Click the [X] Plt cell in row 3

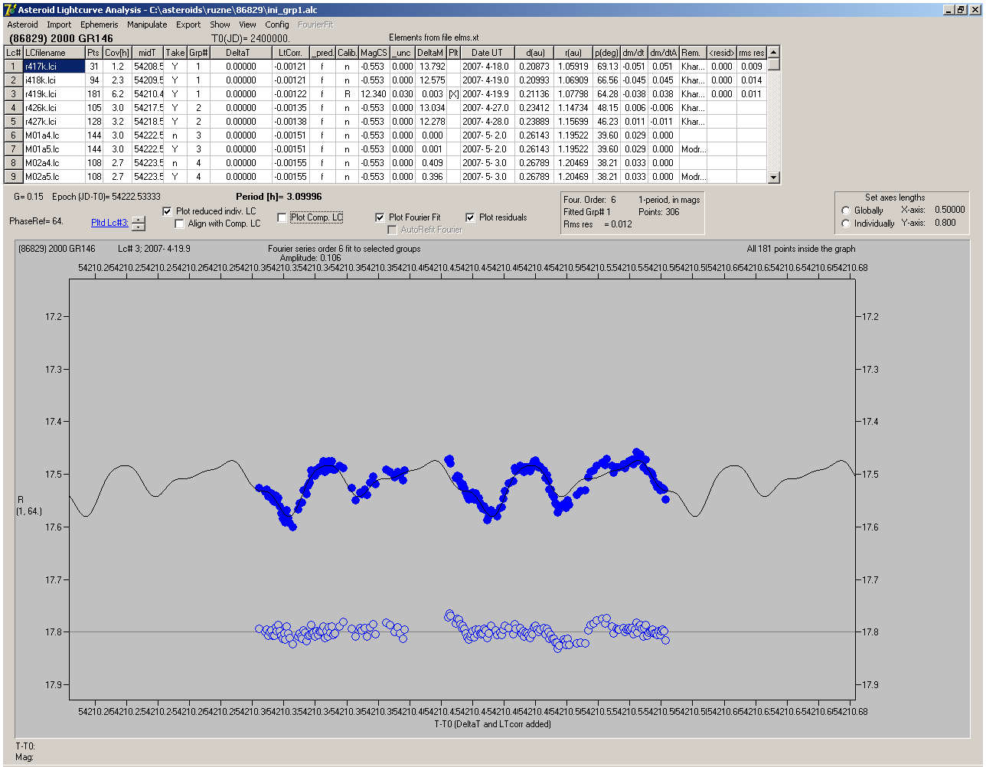[x=453, y=94]
